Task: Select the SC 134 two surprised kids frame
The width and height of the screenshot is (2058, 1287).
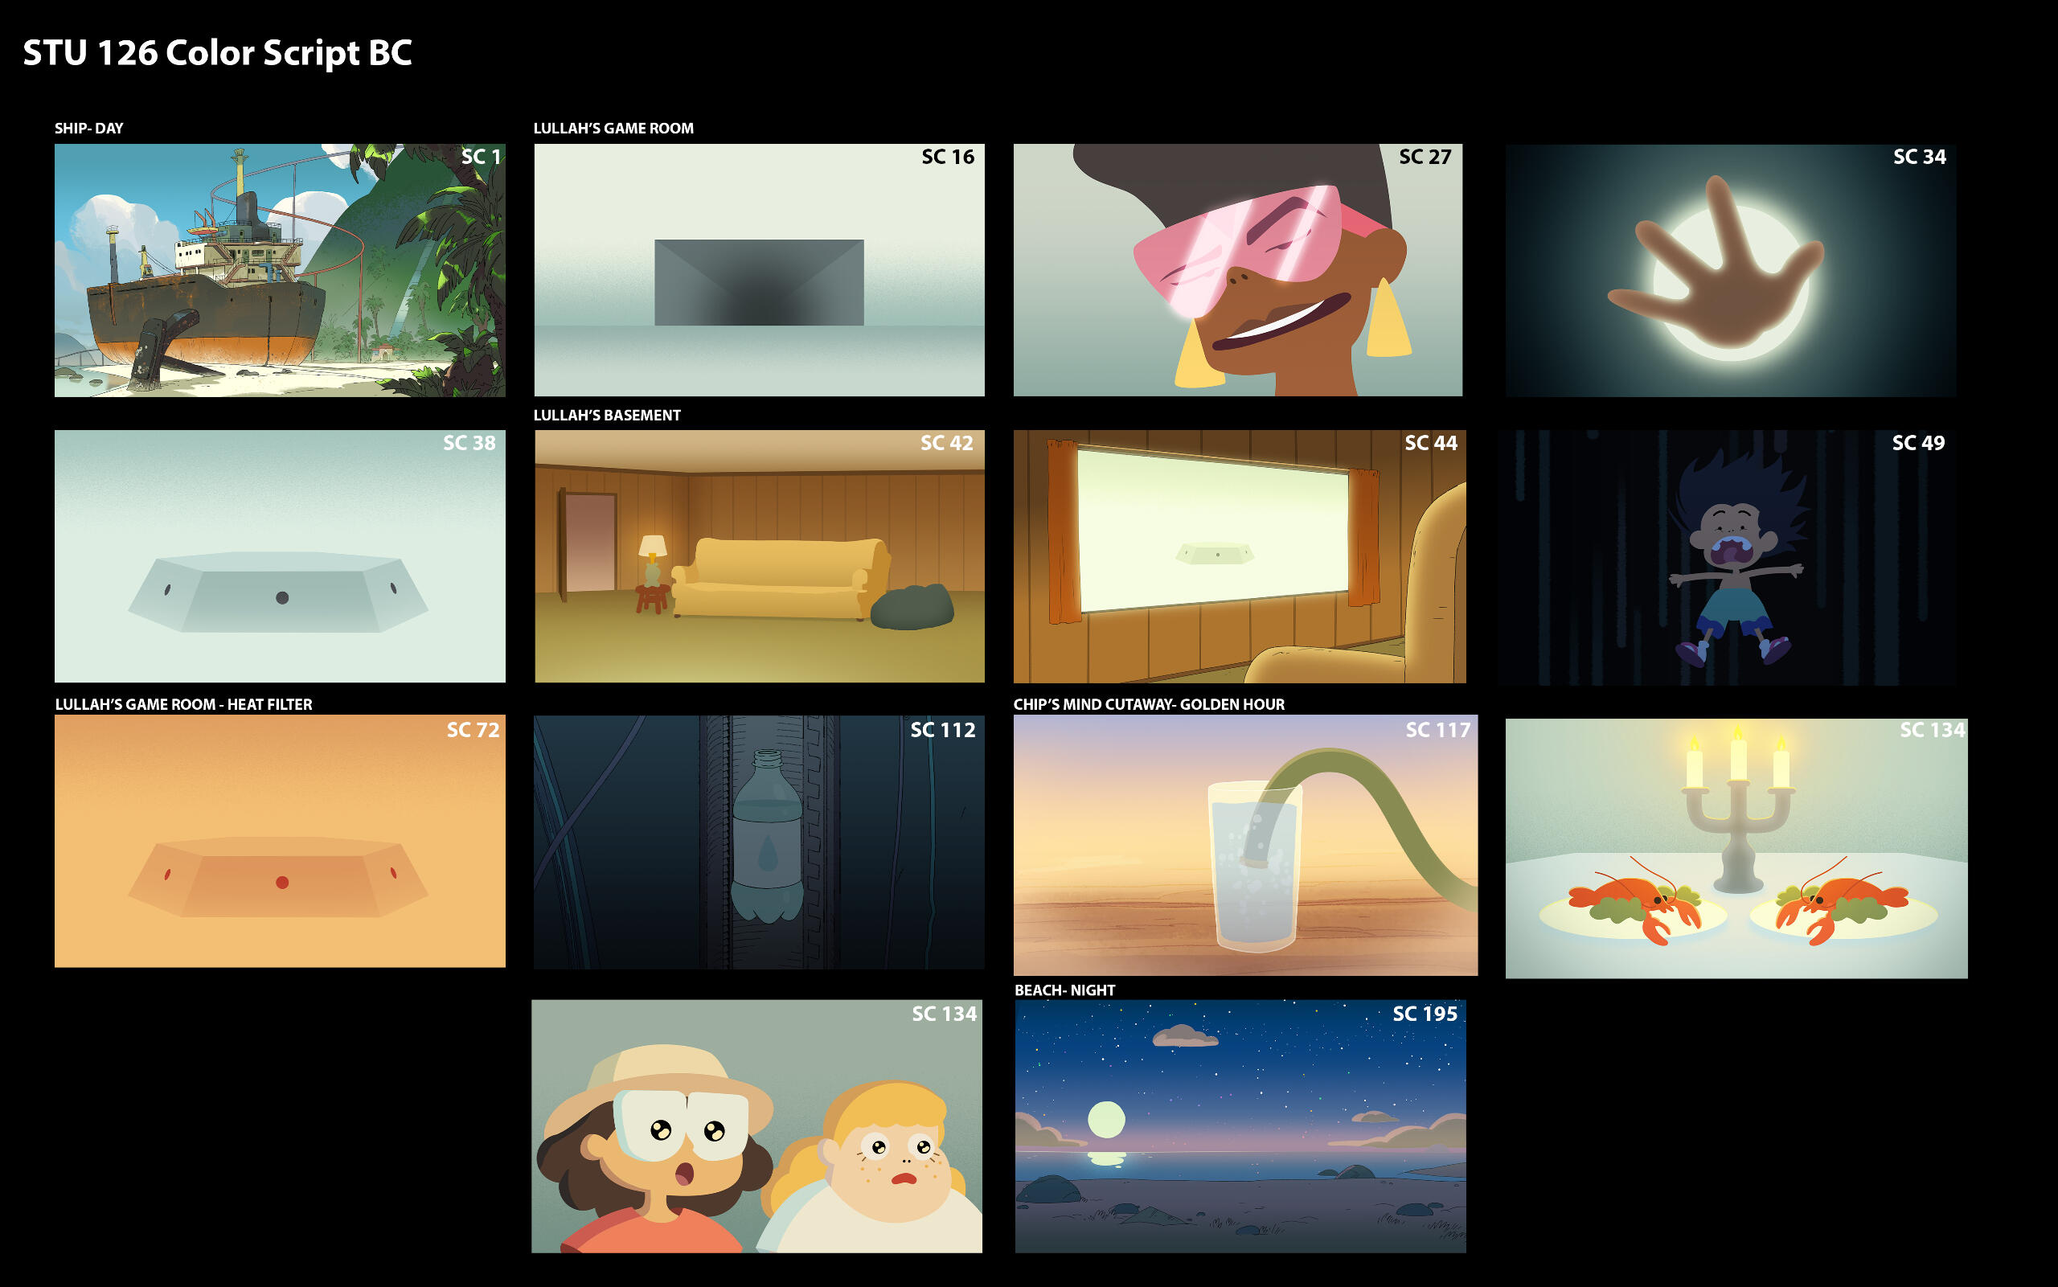Action: coord(756,1126)
